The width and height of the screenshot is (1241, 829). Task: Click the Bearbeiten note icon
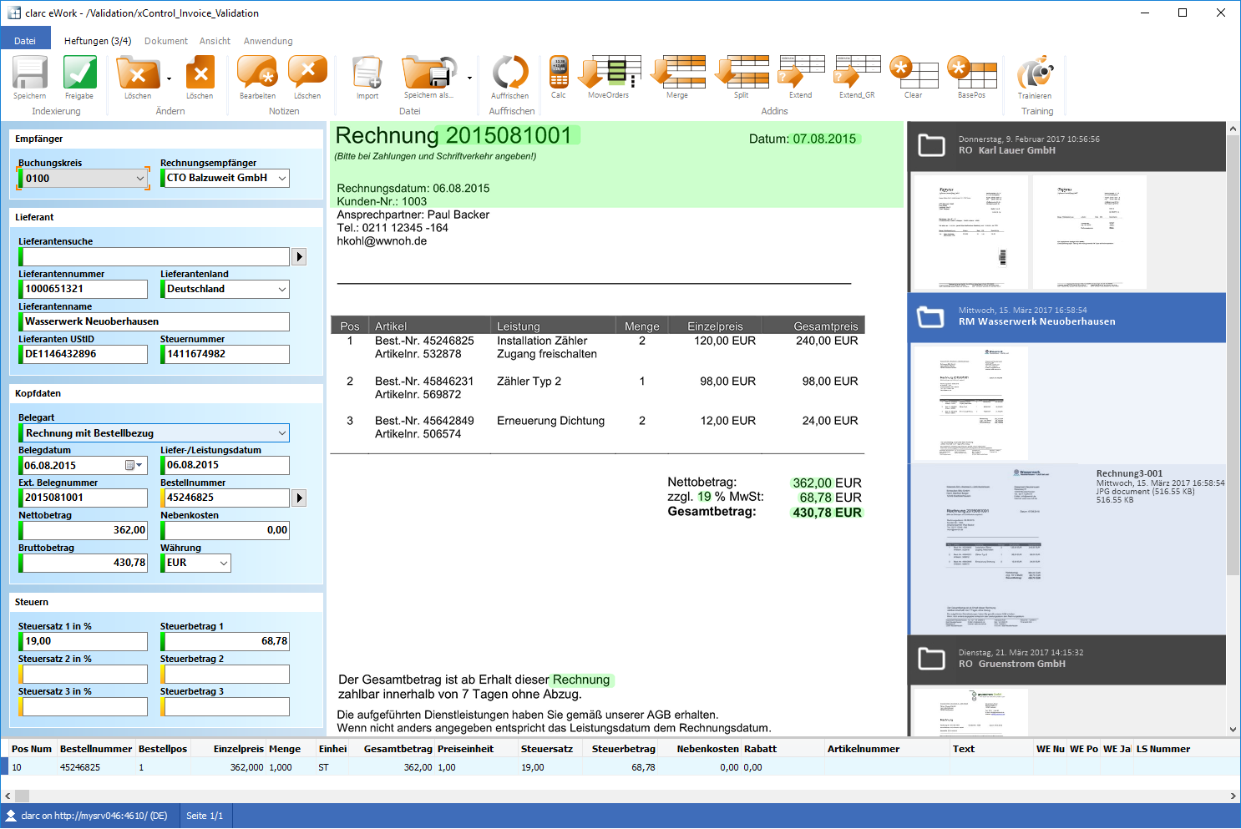[257, 73]
